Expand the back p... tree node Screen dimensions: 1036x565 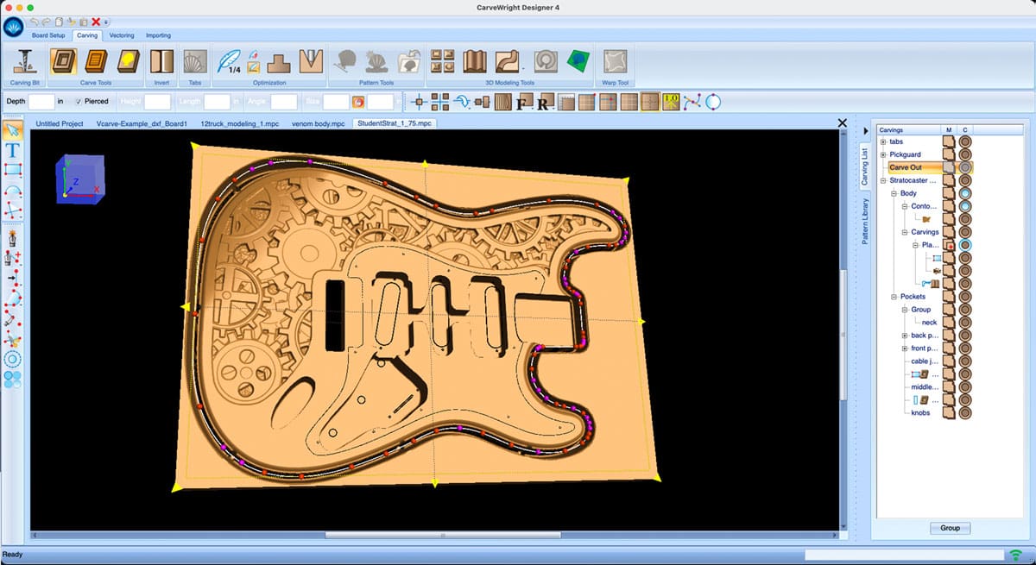905,336
